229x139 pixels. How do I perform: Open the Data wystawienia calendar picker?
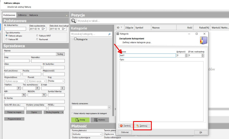[44, 29]
